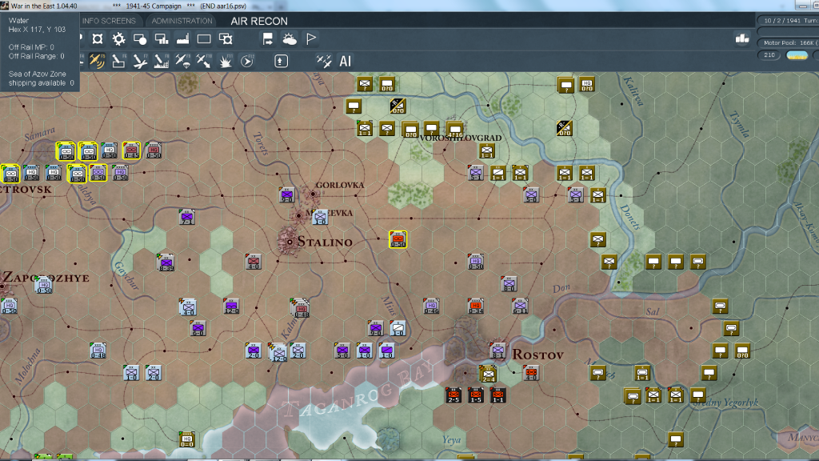Click the date and turn display

pos(789,21)
